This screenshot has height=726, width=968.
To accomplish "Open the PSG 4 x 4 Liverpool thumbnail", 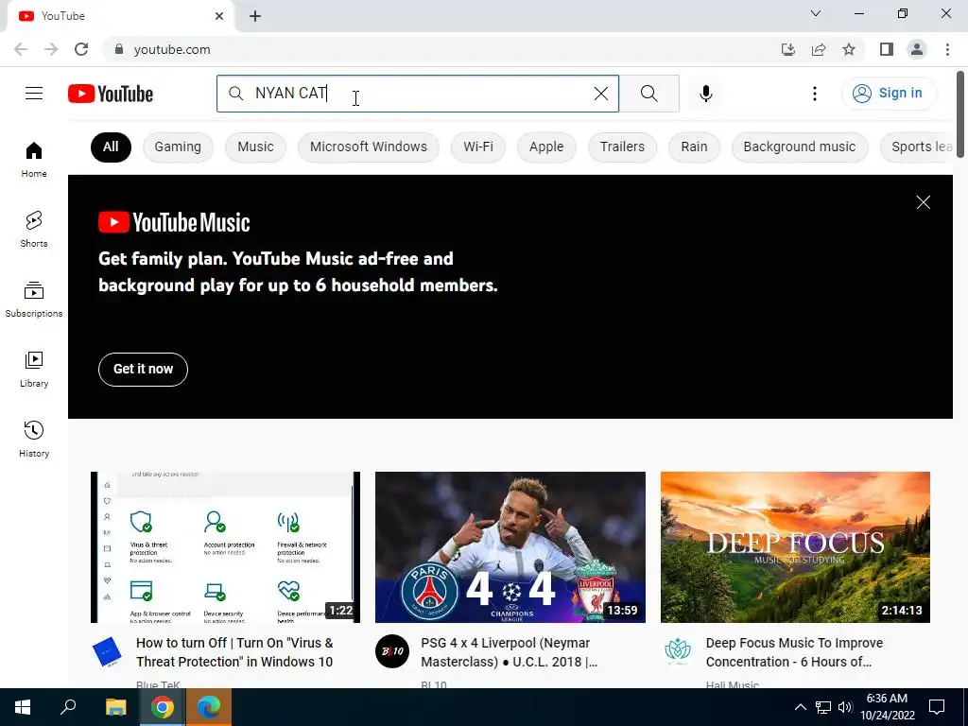I will pos(510,547).
